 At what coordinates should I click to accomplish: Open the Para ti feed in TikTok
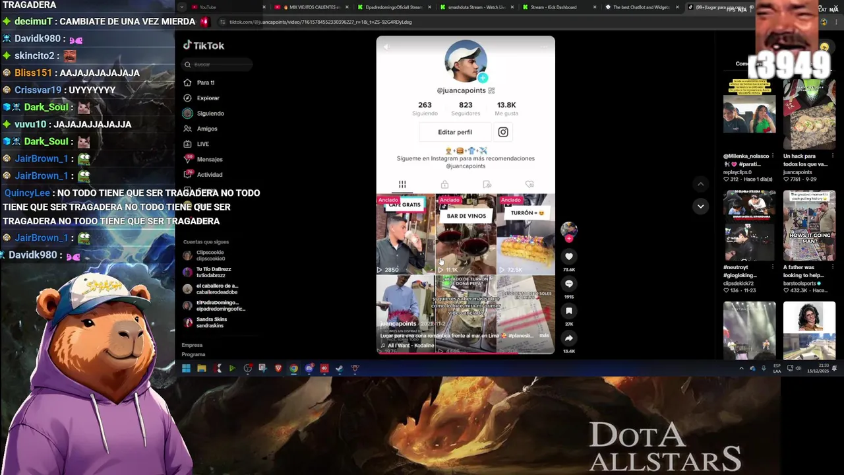[198, 82]
